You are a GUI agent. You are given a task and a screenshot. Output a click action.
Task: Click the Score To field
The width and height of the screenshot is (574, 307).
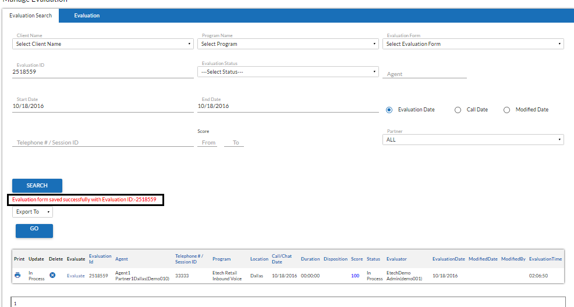pos(234,142)
